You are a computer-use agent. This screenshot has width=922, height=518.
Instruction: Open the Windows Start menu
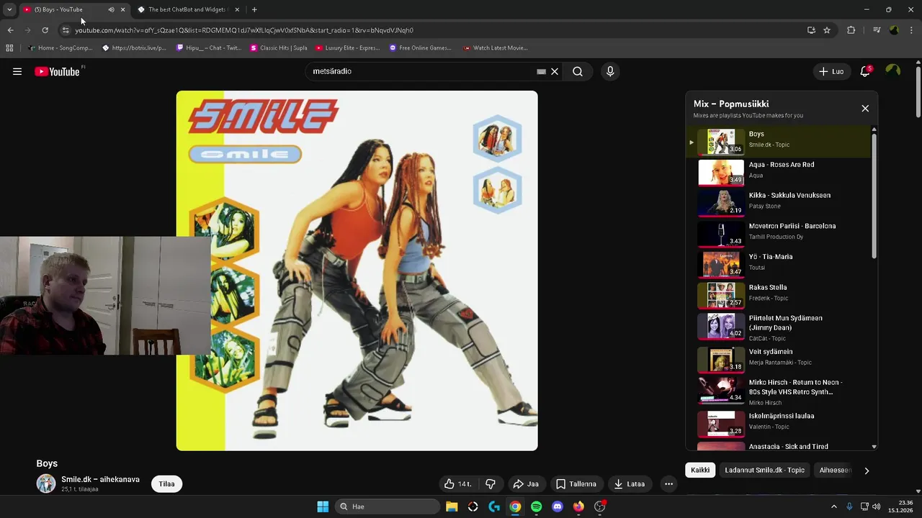323,506
